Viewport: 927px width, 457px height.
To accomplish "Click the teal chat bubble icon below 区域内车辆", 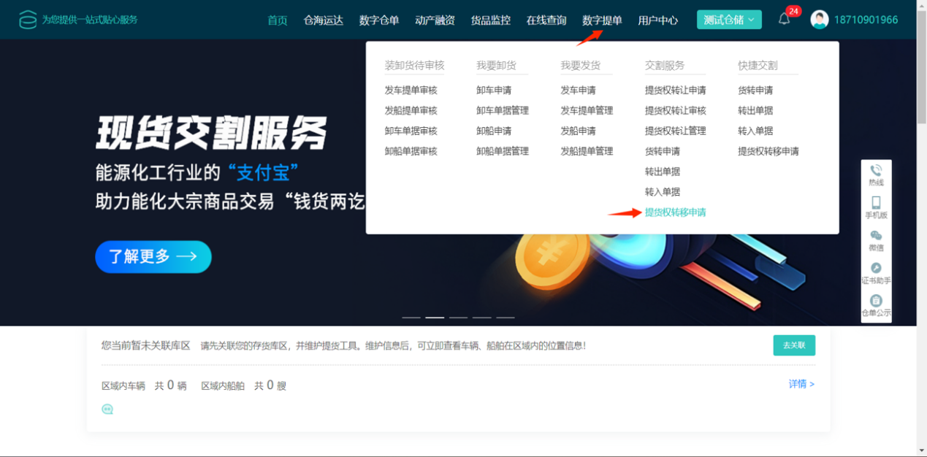I will (x=107, y=410).
